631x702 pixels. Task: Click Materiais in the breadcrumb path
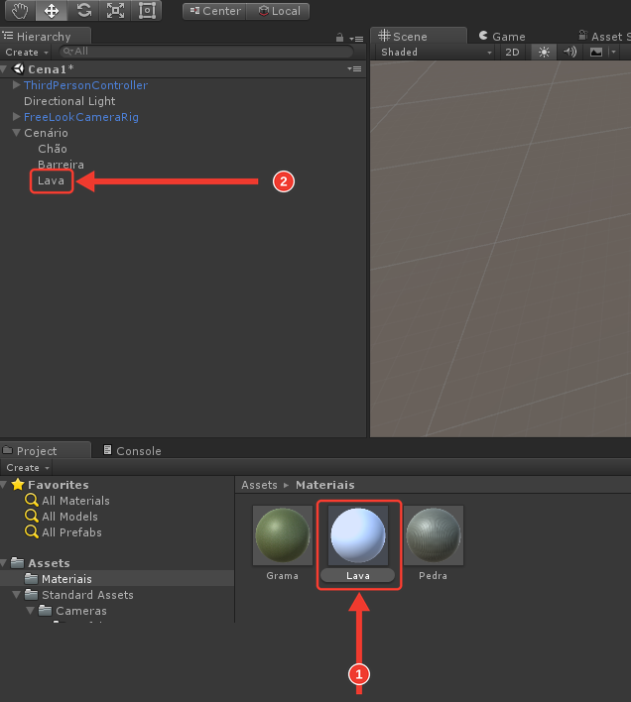(x=325, y=485)
